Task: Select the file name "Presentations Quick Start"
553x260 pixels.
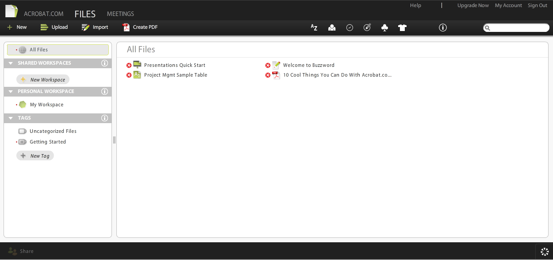Action: pyautogui.click(x=175, y=65)
